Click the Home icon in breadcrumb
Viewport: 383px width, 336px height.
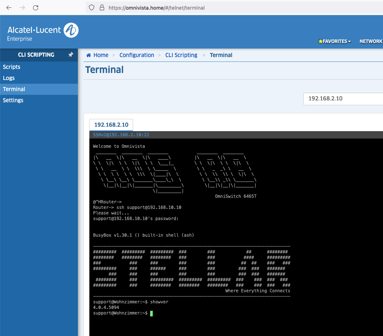point(89,55)
